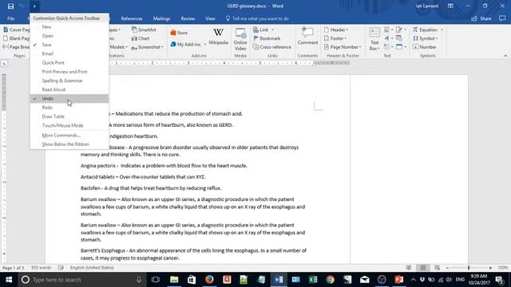511x287 pixels.
Task: Enable Print Preview and Print option
Action: point(69,72)
